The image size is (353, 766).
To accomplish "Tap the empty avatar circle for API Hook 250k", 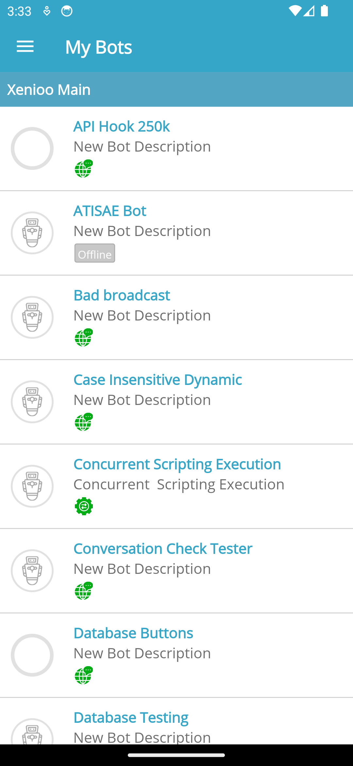I will click(32, 148).
